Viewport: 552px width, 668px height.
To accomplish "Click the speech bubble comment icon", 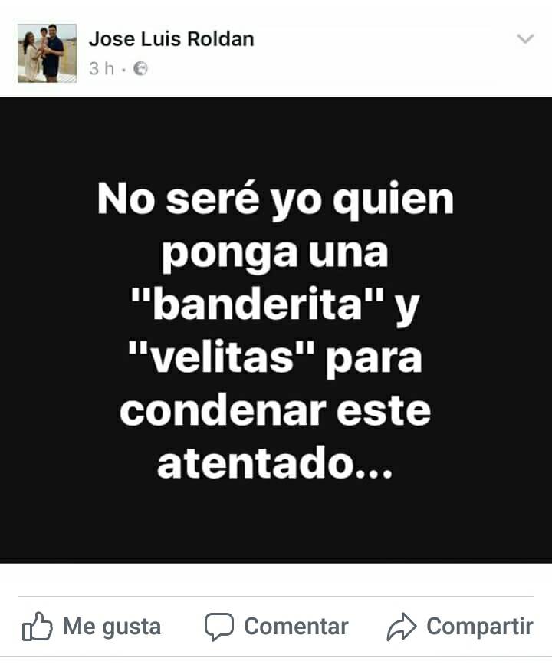I will [219, 627].
